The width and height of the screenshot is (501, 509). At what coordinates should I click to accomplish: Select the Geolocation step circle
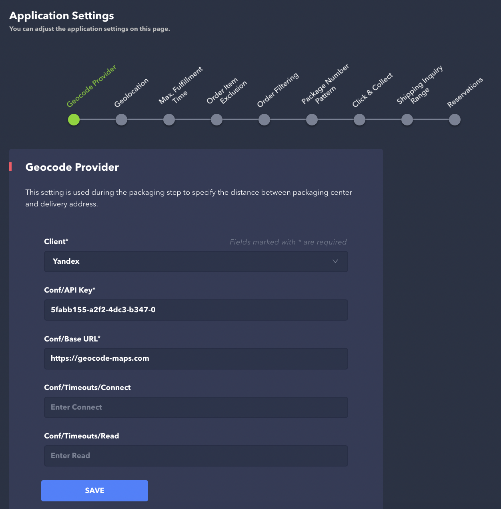pyautogui.click(x=121, y=119)
